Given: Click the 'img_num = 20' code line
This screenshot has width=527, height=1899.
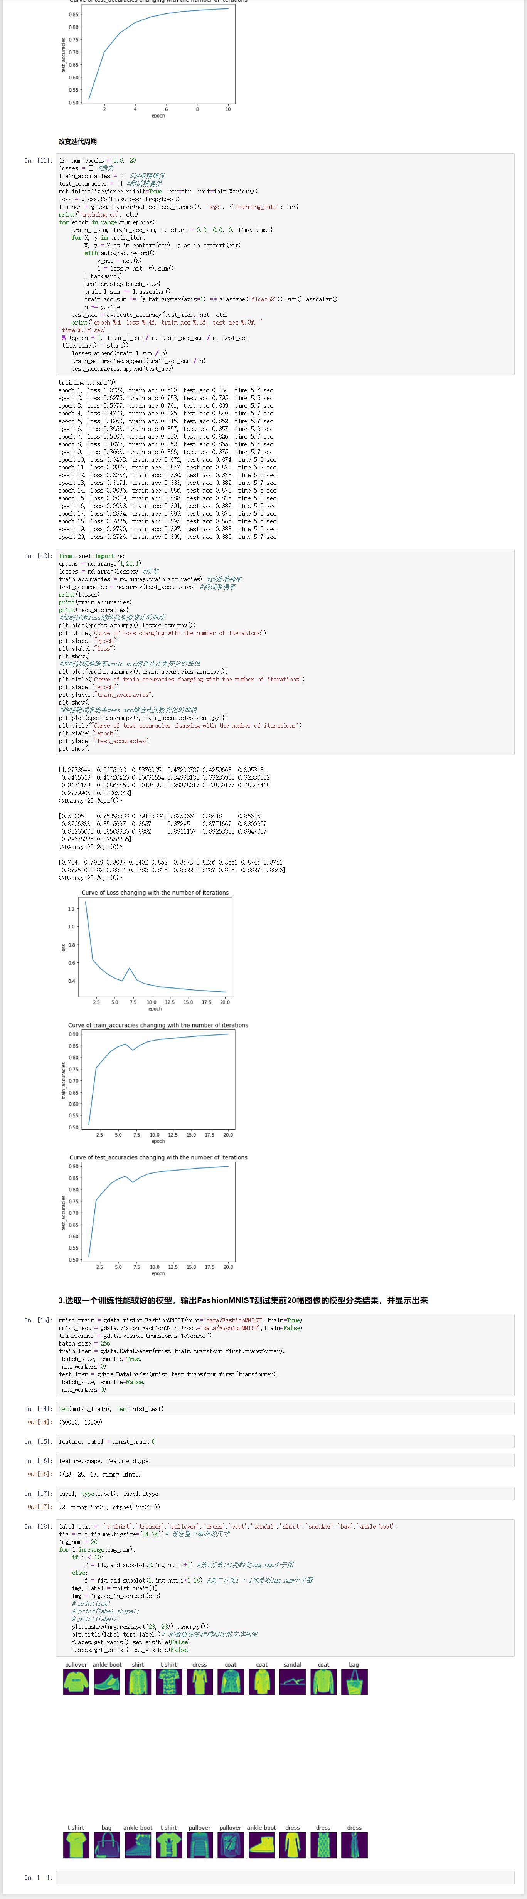Looking at the screenshot, I should coord(78,1541).
